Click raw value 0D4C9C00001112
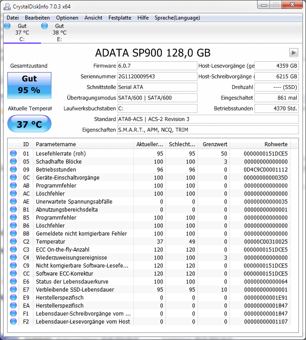This screenshot has height=340, width=306. (266, 170)
